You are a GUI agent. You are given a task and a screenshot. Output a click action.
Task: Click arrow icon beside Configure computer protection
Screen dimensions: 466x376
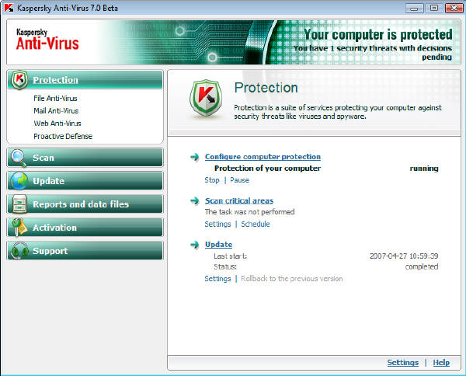point(195,157)
